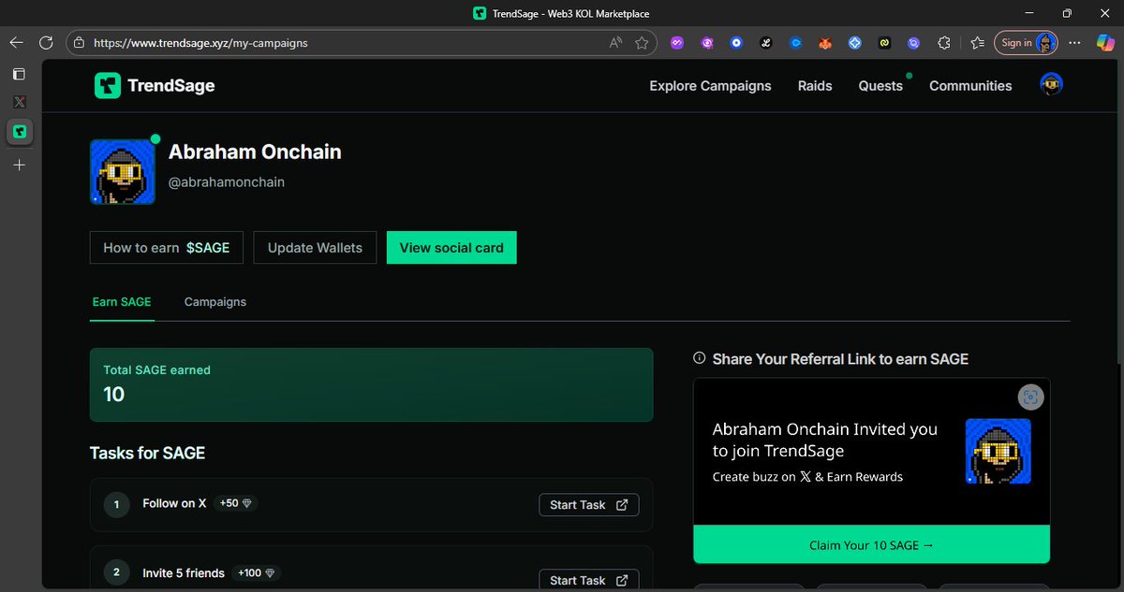
Task: Click the Abraham Onchain name heading
Action: (x=255, y=152)
